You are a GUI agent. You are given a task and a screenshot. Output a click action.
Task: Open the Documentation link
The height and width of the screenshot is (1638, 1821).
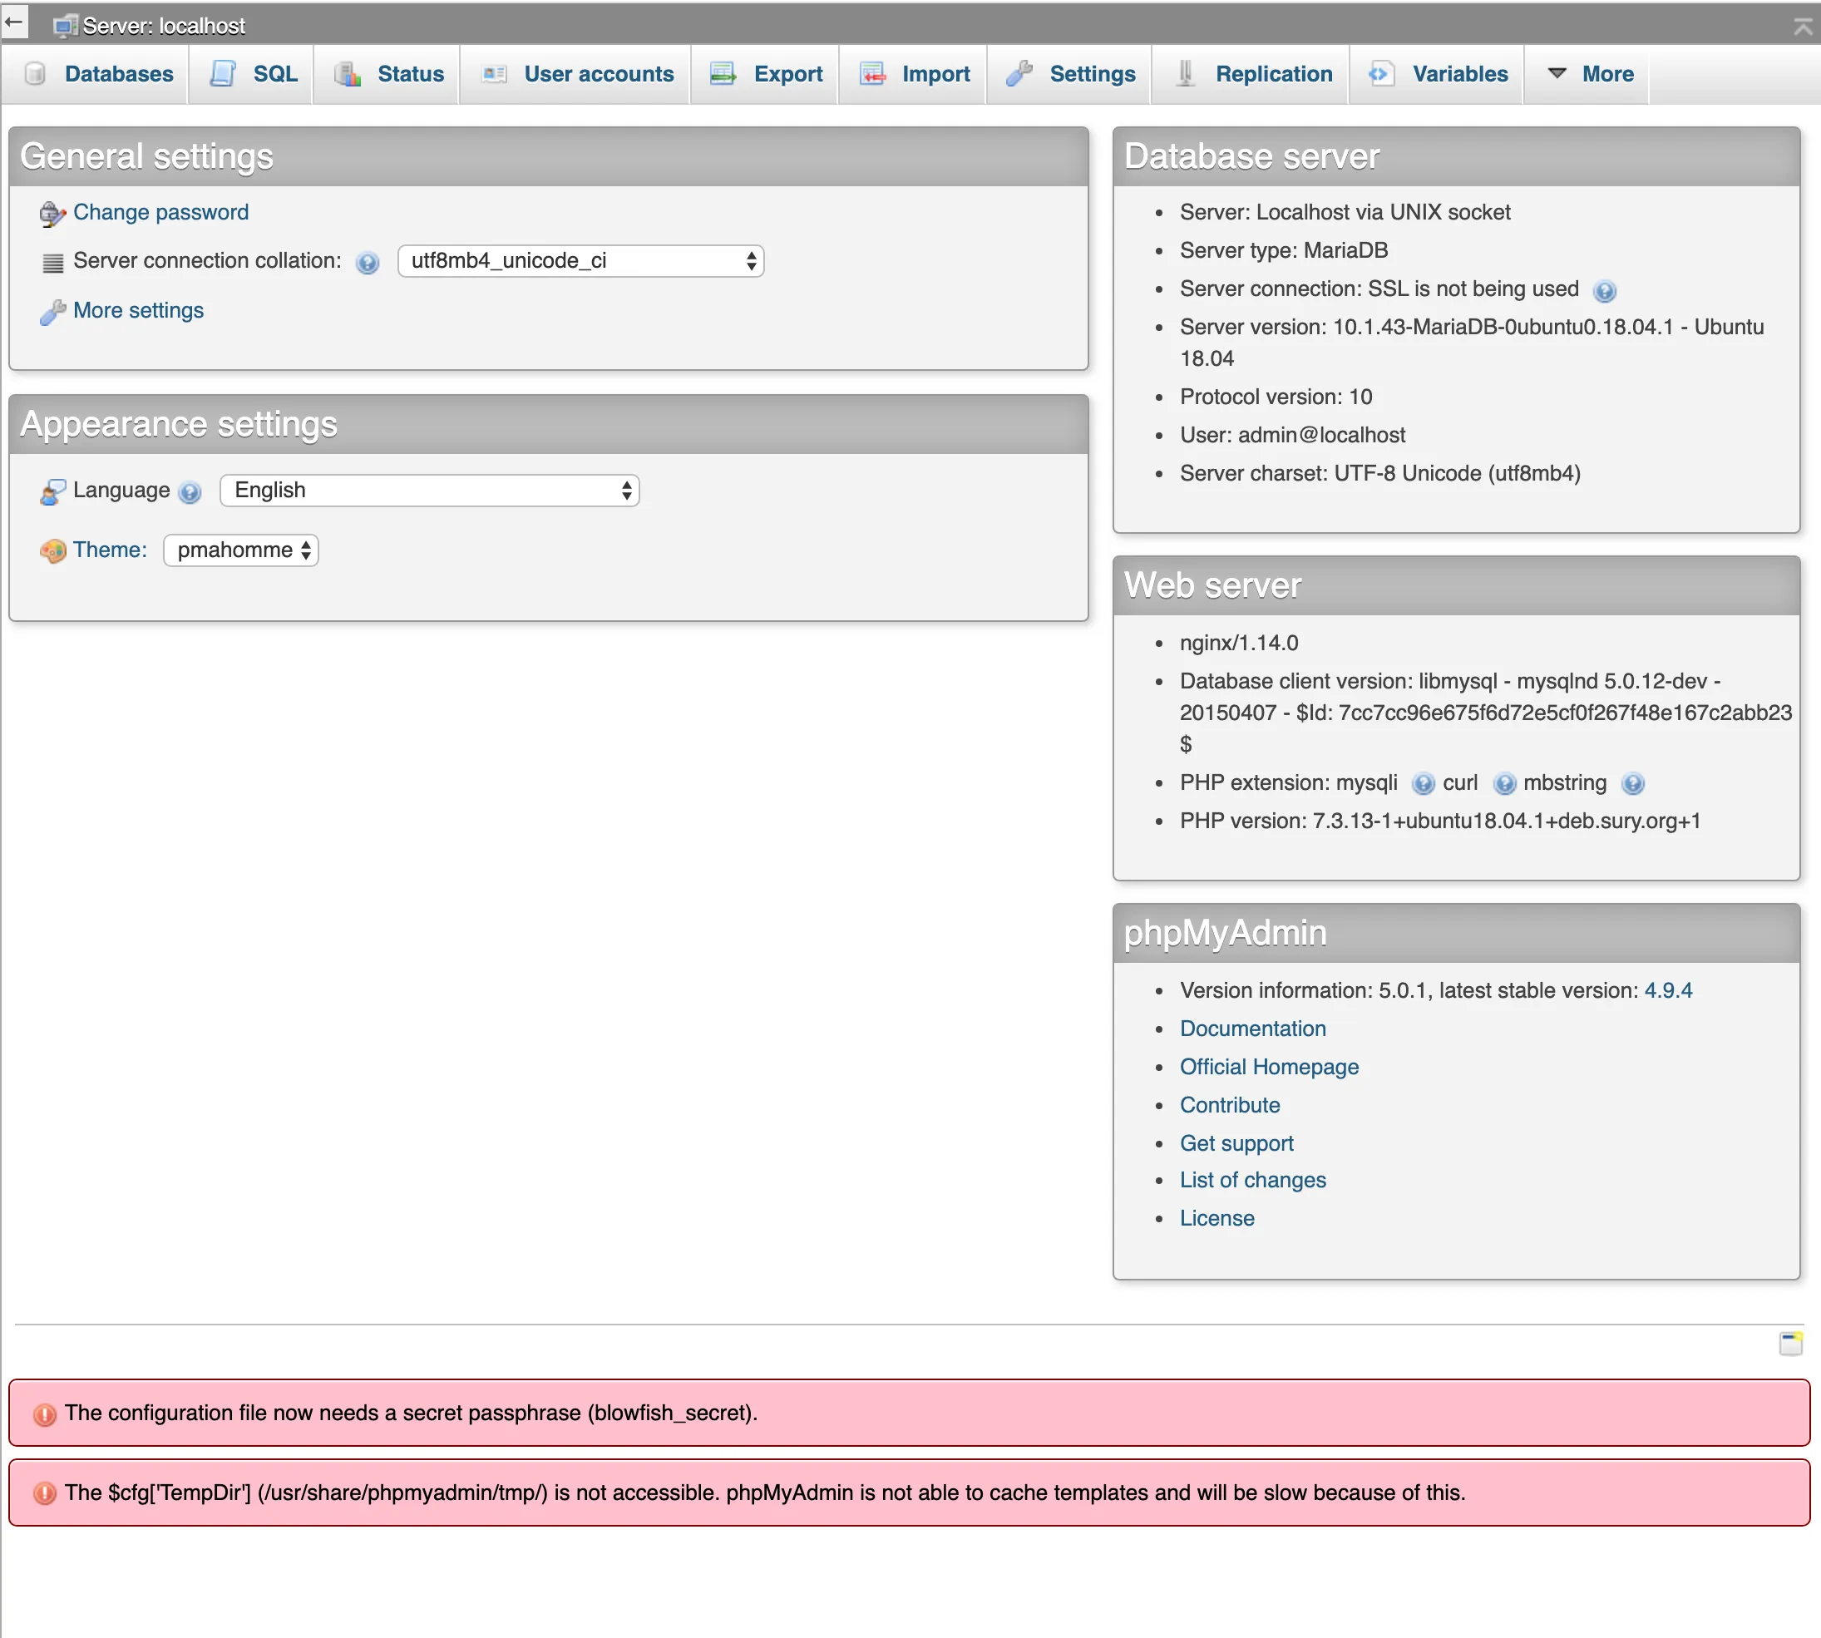click(1253, 1029)
